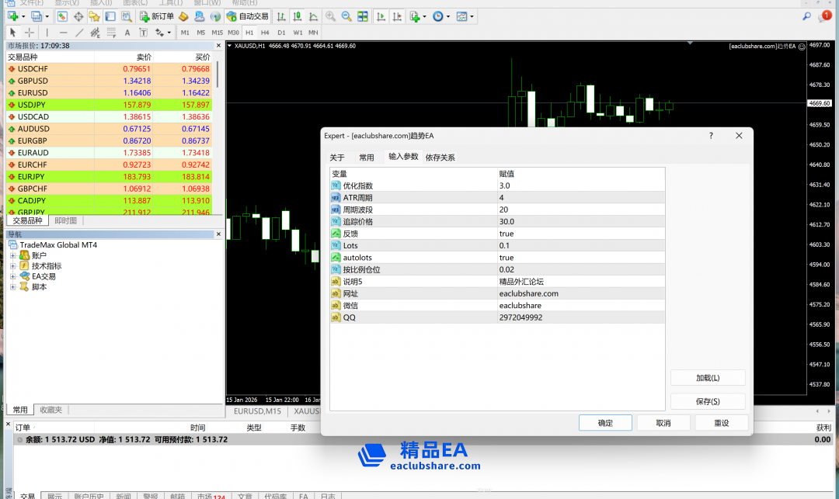
Task: Switch to the 依存关系 tab in the dialog
Action: coord(440,158)
